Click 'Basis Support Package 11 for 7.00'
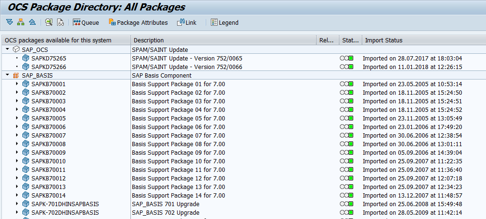The image size is (486, 219). click(x=179, y=170)
